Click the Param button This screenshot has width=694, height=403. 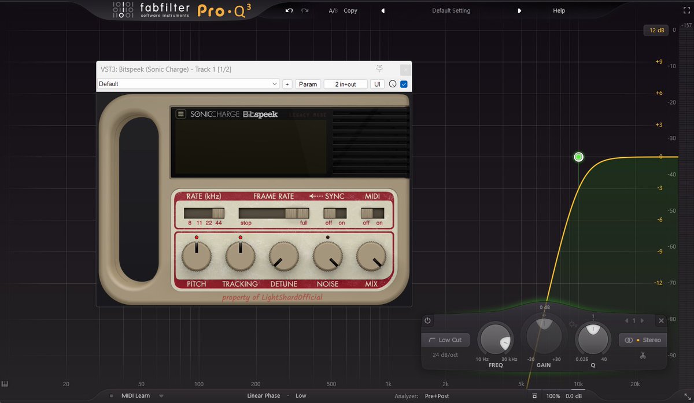click(308, 84)
